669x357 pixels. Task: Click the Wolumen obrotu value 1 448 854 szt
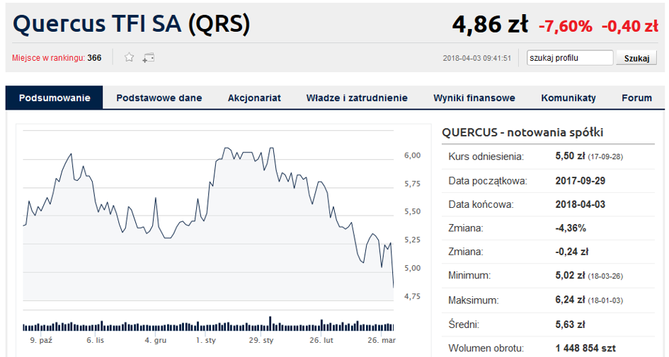click(x=585, y=348)
